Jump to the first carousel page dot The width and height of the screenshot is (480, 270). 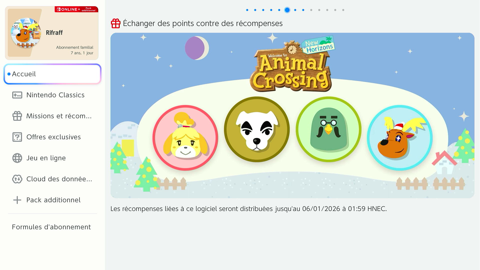[247, 10]
